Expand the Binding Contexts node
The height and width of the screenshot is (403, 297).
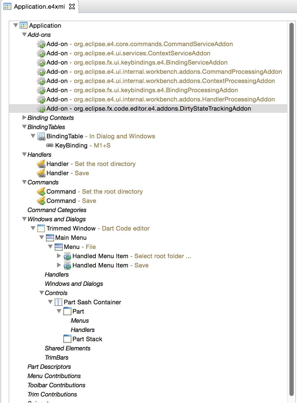click(x=24, y=118)
